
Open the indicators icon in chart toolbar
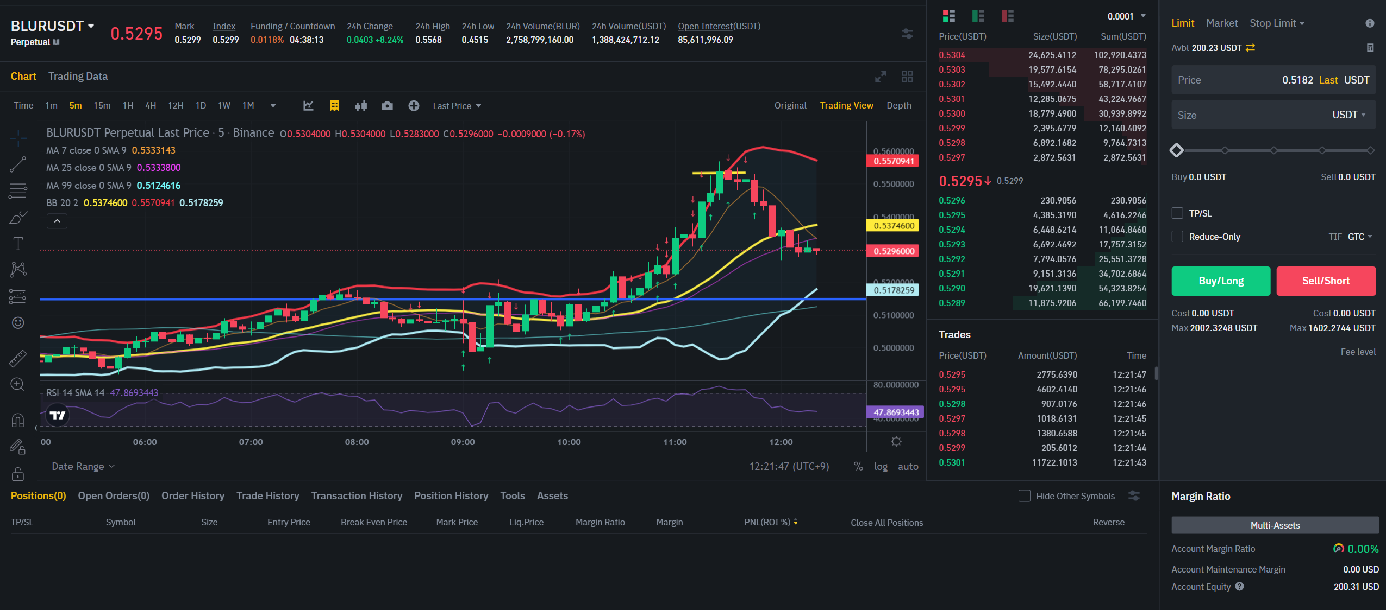click(308, 106)
